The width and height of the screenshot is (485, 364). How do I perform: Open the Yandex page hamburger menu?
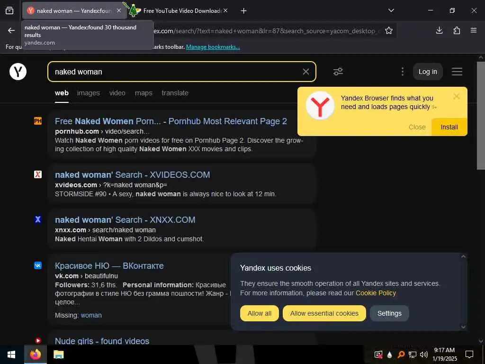457,72
